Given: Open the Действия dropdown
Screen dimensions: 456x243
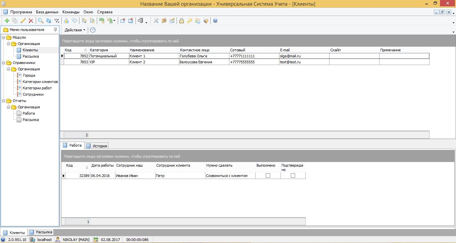Looking at the screenshot, I should pos(75,30).
